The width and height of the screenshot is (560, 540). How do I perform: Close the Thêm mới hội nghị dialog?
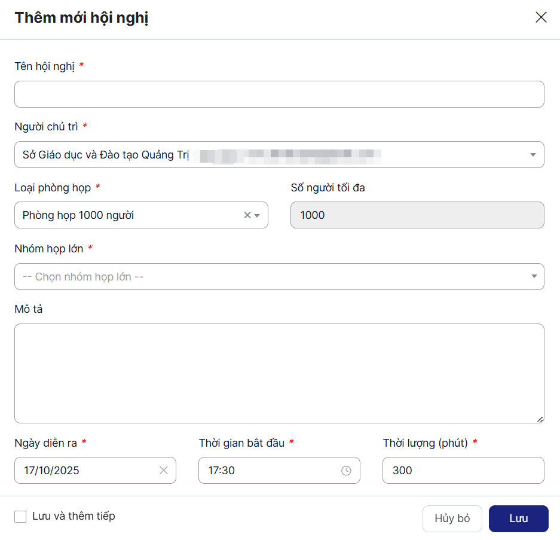(541, 17)
